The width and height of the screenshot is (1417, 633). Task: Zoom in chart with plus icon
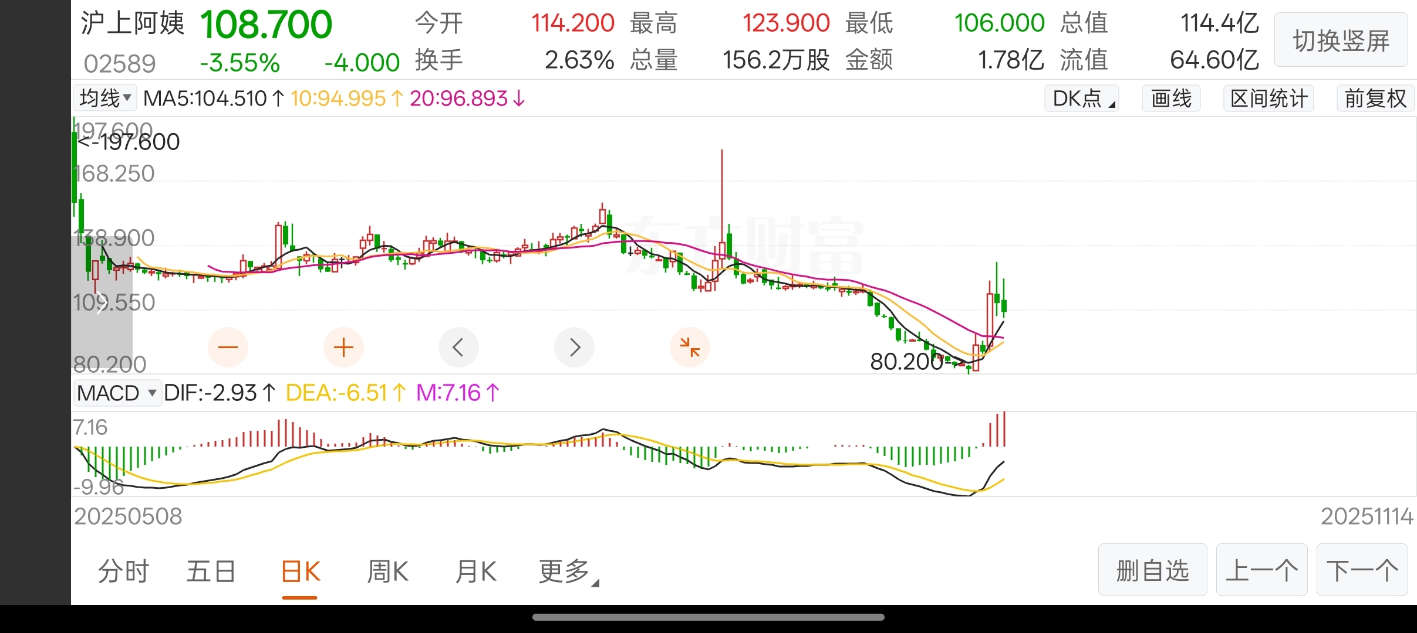pyautogui.click(x=343, y=348)
